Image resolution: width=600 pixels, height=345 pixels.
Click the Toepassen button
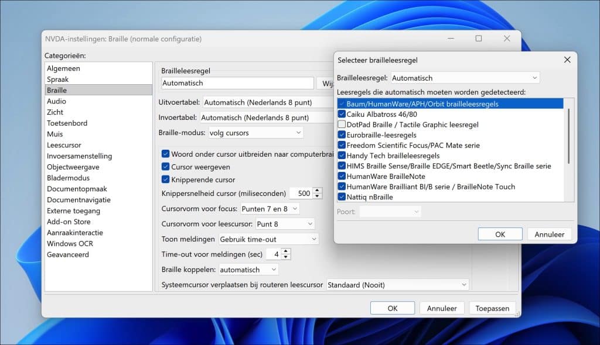(x=492, y=308)
